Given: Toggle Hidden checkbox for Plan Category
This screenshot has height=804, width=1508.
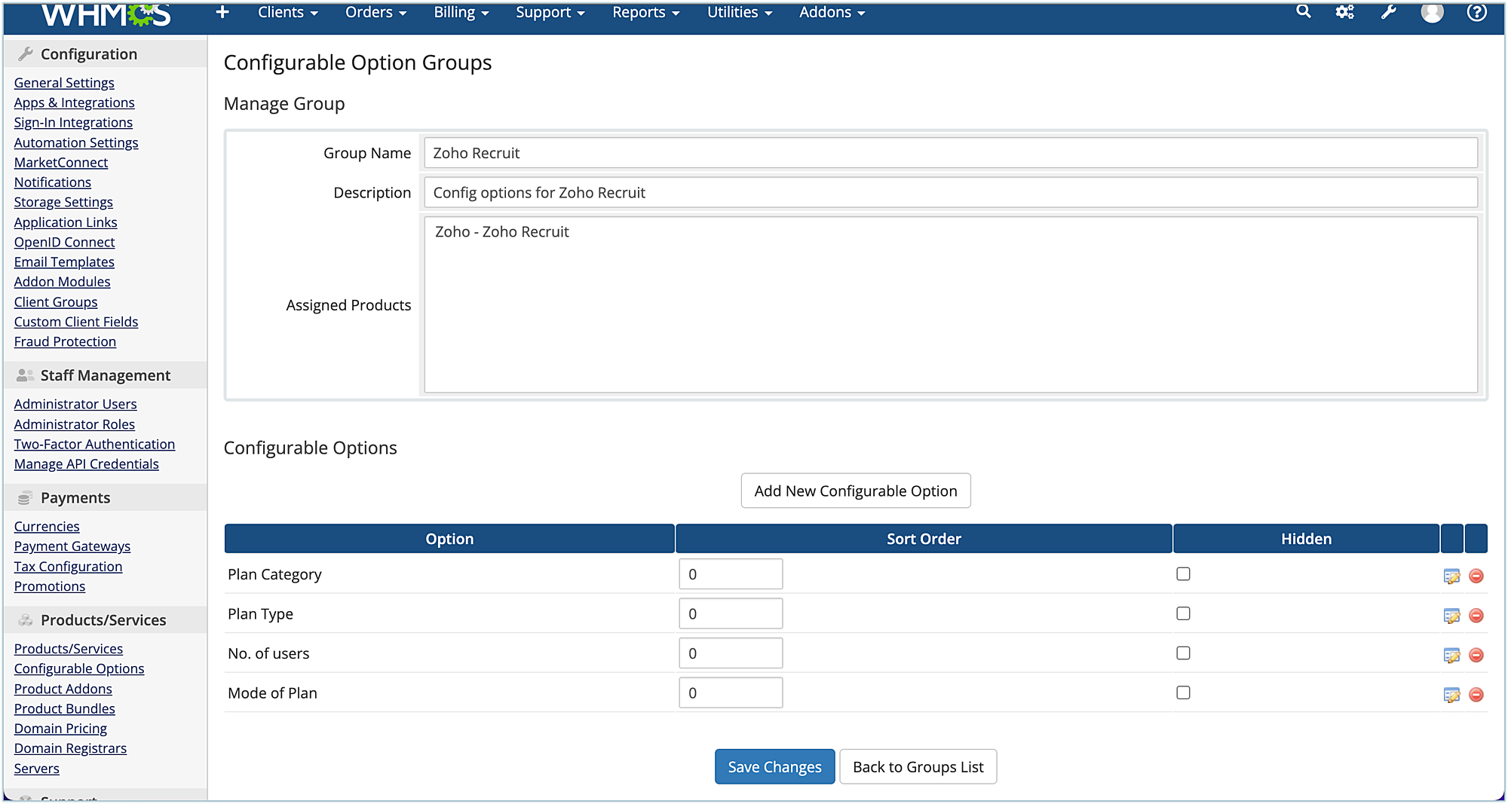Looking at the screenshot, I should tap(1183, 574).
